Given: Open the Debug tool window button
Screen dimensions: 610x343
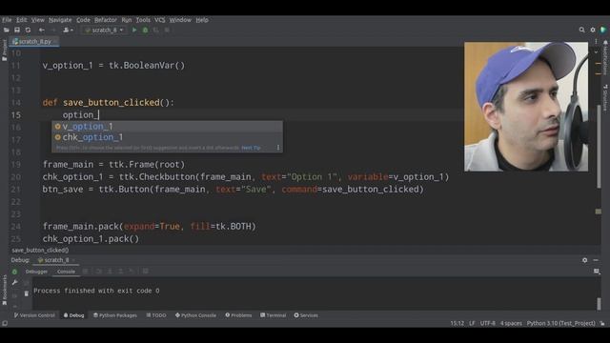Looking at the screenshot, I should 74,315.
